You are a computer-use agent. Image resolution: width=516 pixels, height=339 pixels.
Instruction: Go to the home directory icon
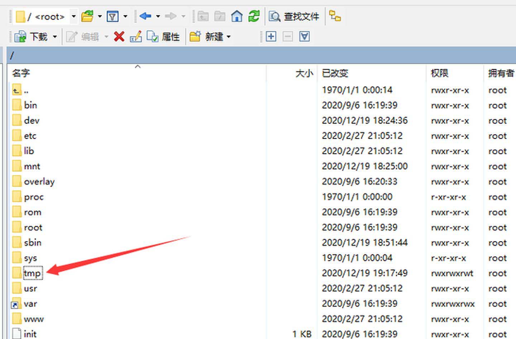coord(236,16)
